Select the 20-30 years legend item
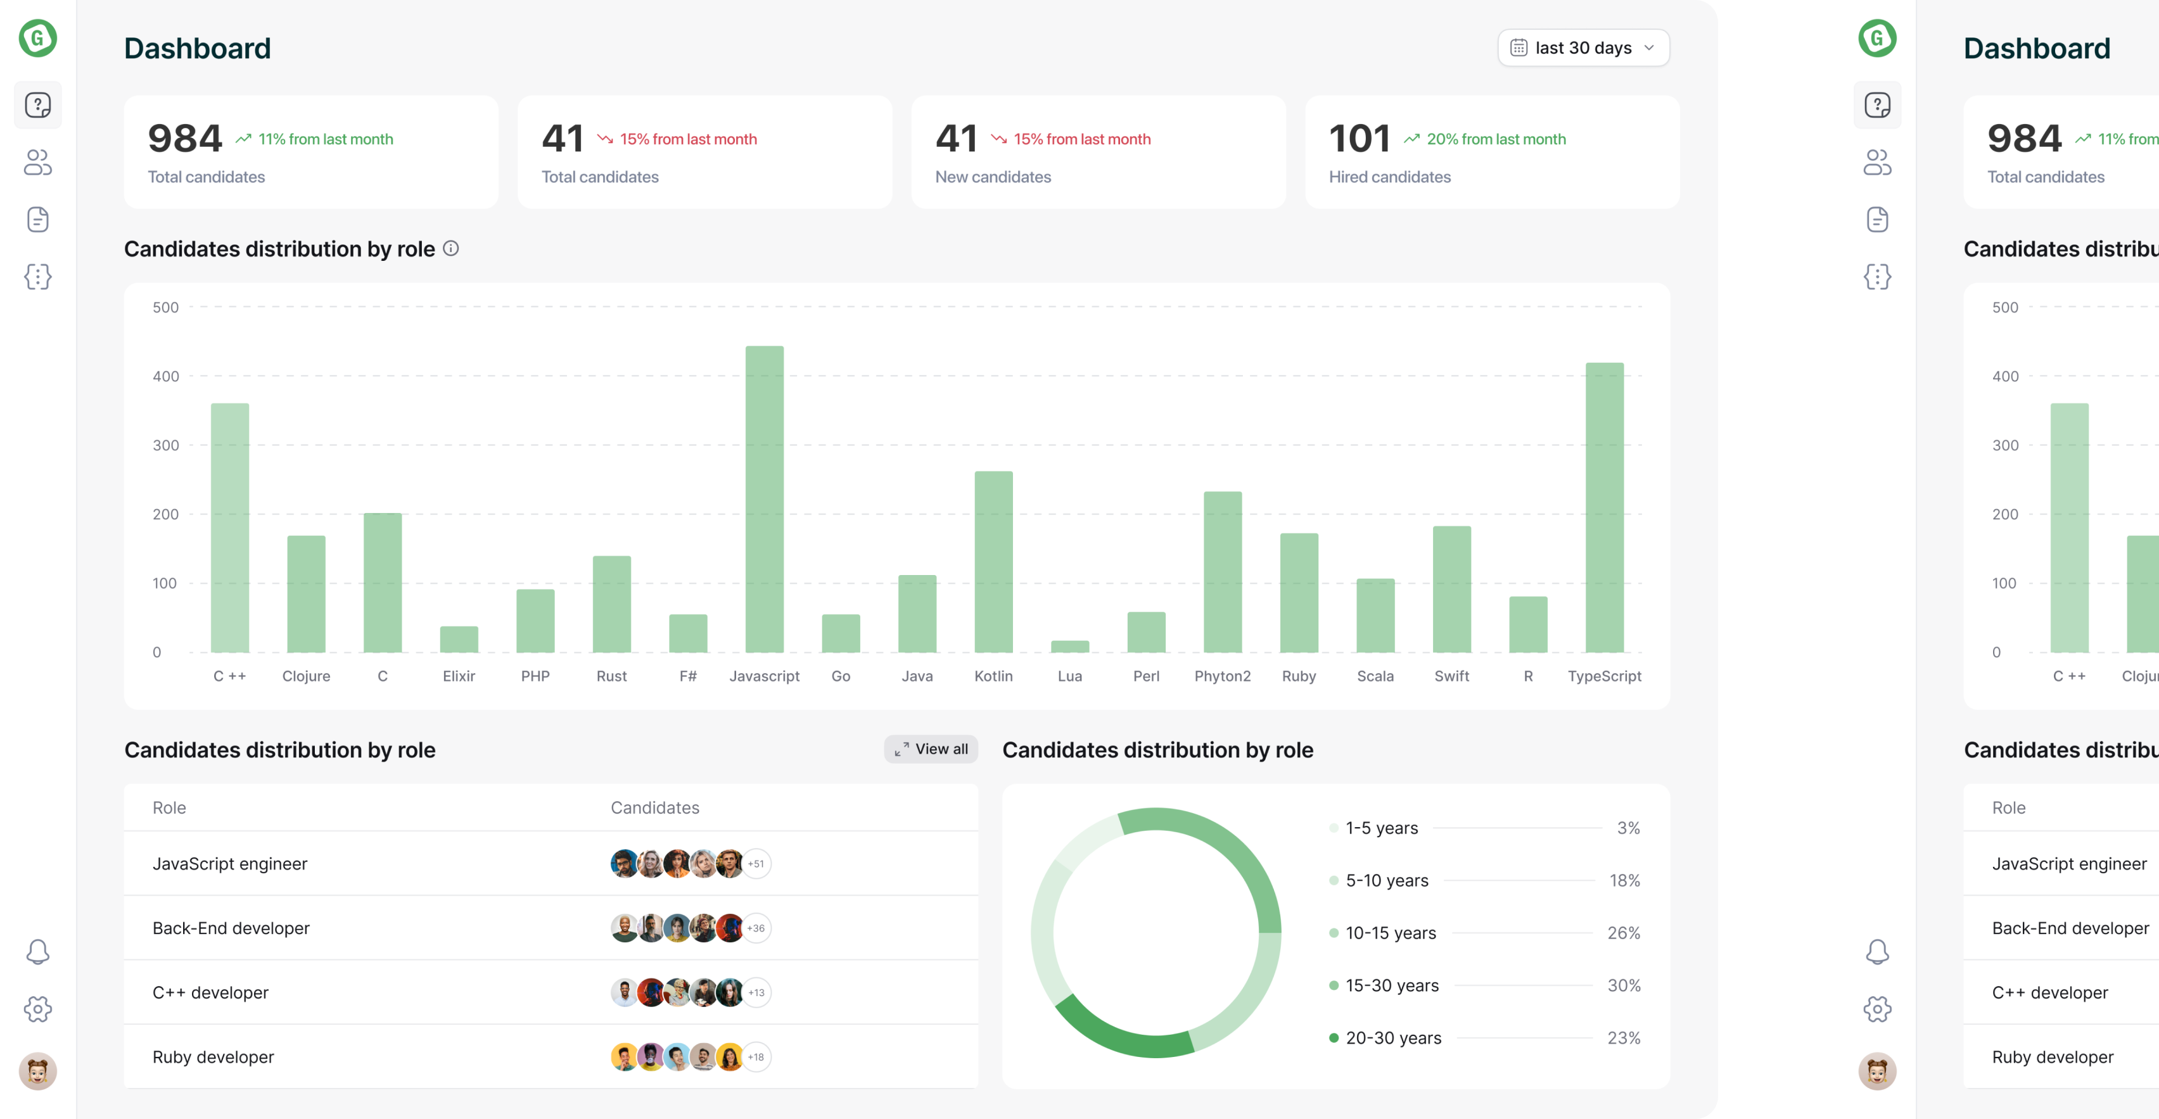 coord(1393,1038)
